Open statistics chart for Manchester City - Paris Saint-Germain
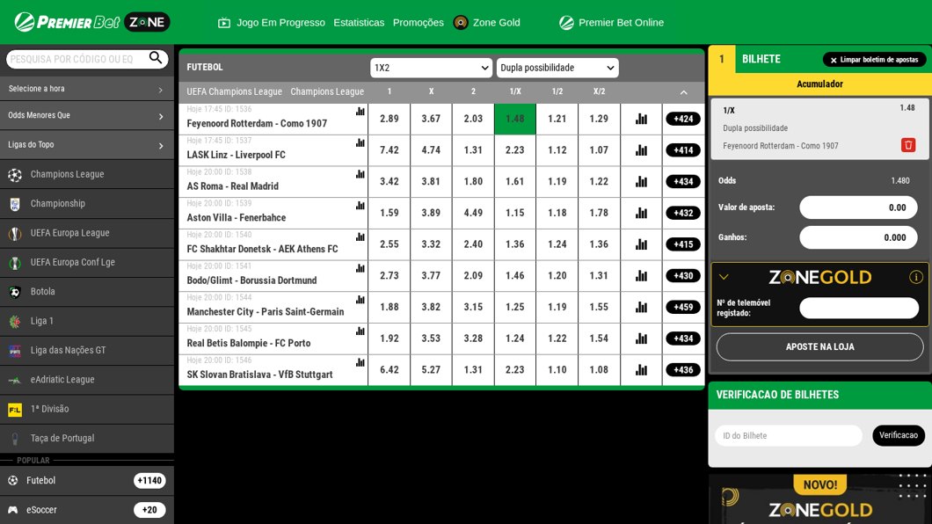 pos(641,307)
